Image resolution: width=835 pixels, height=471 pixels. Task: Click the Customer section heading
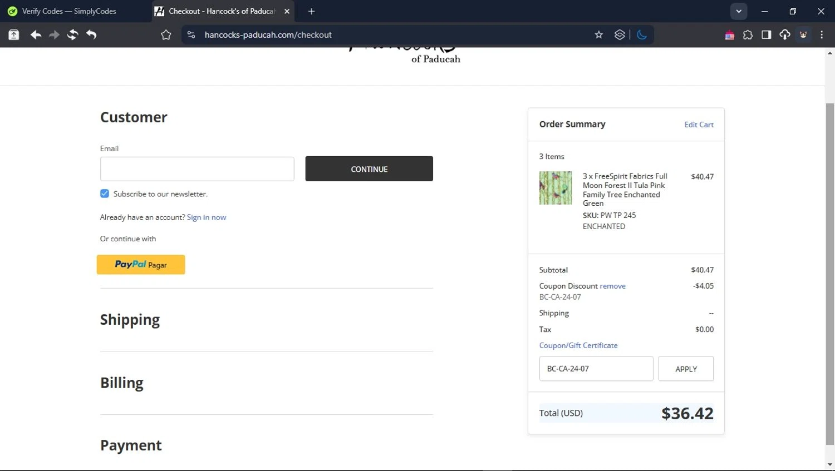click(x=134, y=117)
